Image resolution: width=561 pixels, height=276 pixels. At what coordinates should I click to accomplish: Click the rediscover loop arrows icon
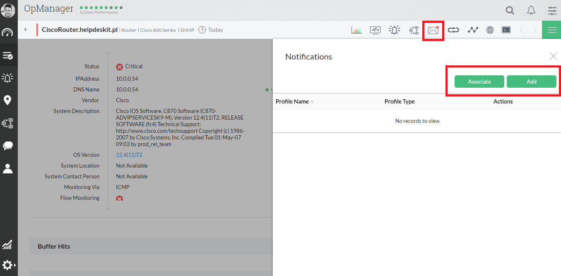click(x=453, y=30)
